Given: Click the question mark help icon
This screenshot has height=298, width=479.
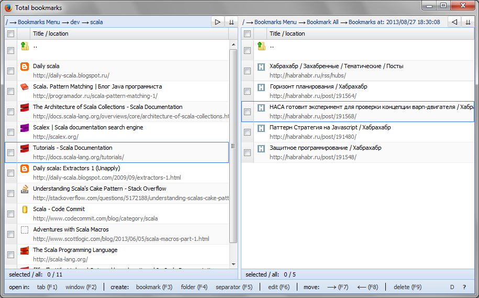Looking at the screenshot, I should tap(464, 287).
